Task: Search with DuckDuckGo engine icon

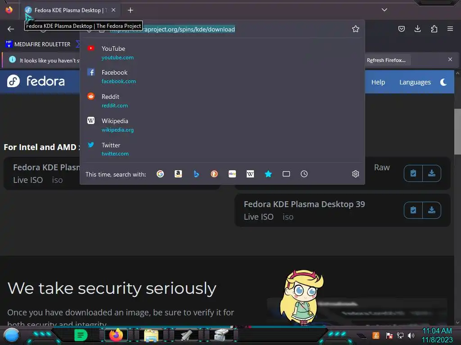Action: pos(214,174)
